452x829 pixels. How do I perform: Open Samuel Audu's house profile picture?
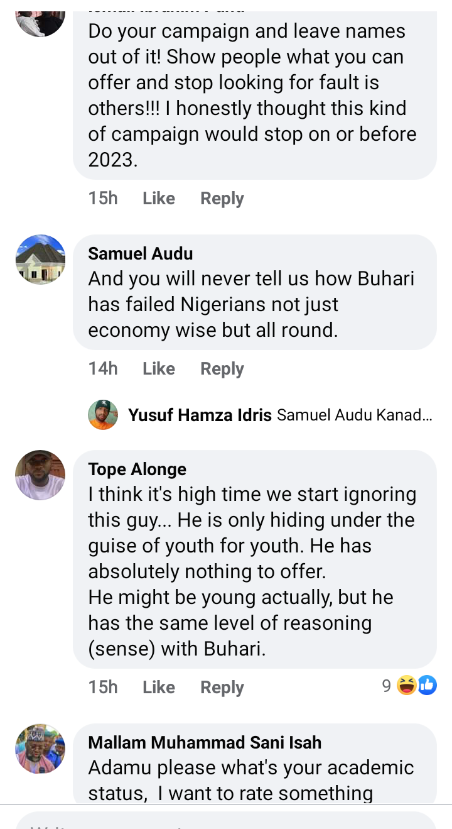[40, 260]
